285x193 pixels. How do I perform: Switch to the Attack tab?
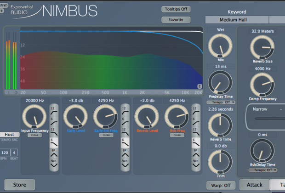click(254, 185)
